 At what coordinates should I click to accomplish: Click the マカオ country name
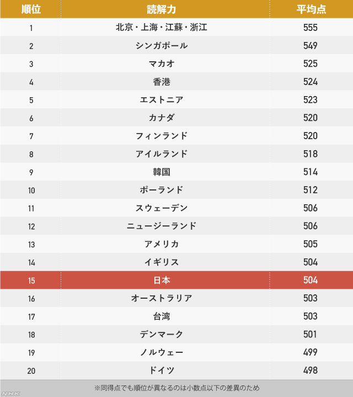click(161, 63)
